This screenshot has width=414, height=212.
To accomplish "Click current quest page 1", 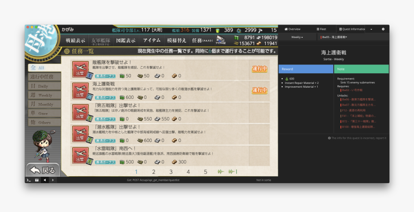I will (136, 172).
